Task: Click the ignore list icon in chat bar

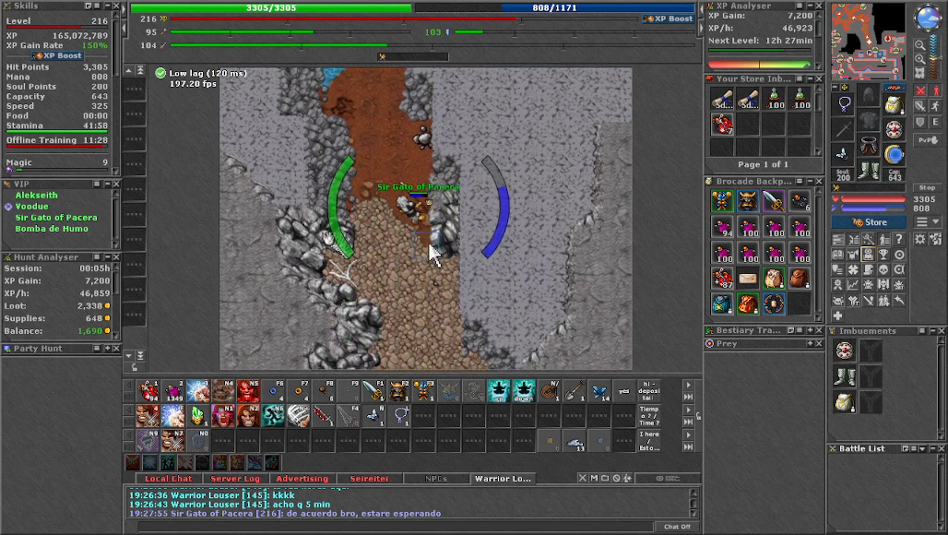Action: (x=616, y=478)
